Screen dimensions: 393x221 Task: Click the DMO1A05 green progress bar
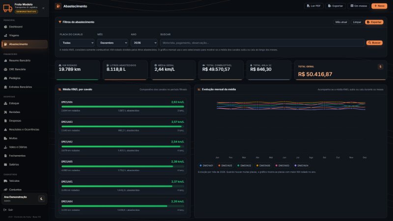tap(117, 166)
